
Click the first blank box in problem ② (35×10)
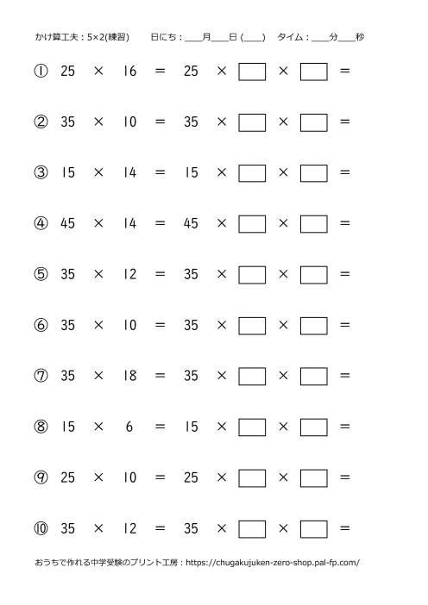tap(252, 122)
